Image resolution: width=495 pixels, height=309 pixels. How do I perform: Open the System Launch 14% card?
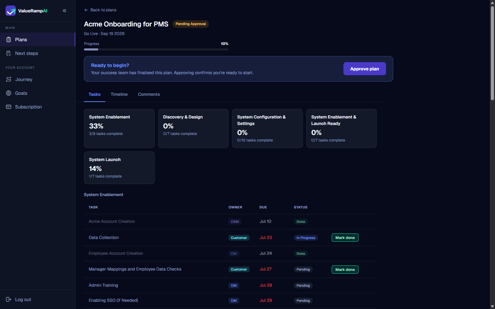pos(119,168)
